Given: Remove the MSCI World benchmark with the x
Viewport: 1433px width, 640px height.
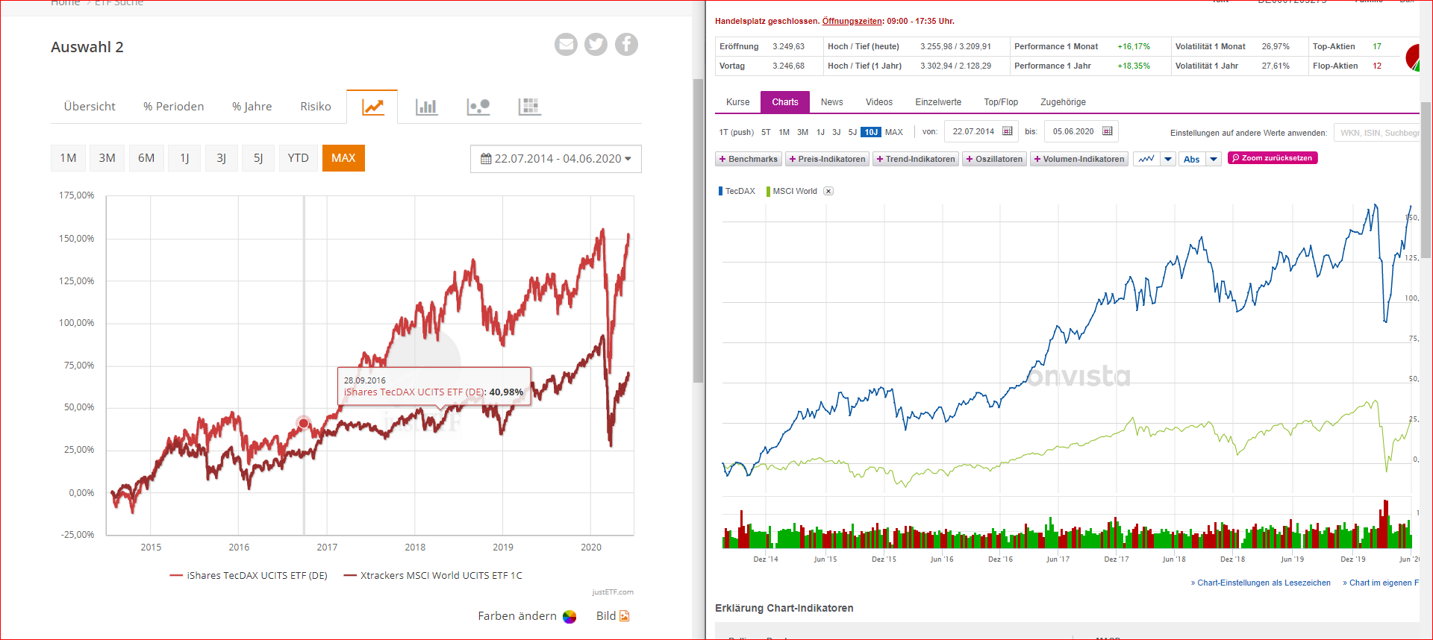Looking at the screenshot, I should point(828,191).
